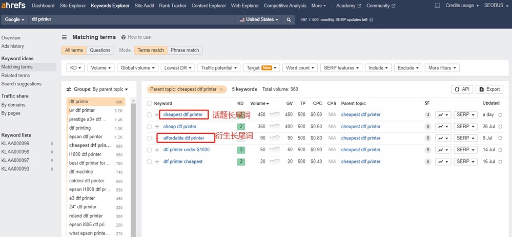Check the cheap dtf printer row checkbox
The width and height of the screenshot is (512, 237).
coord(149,127)
